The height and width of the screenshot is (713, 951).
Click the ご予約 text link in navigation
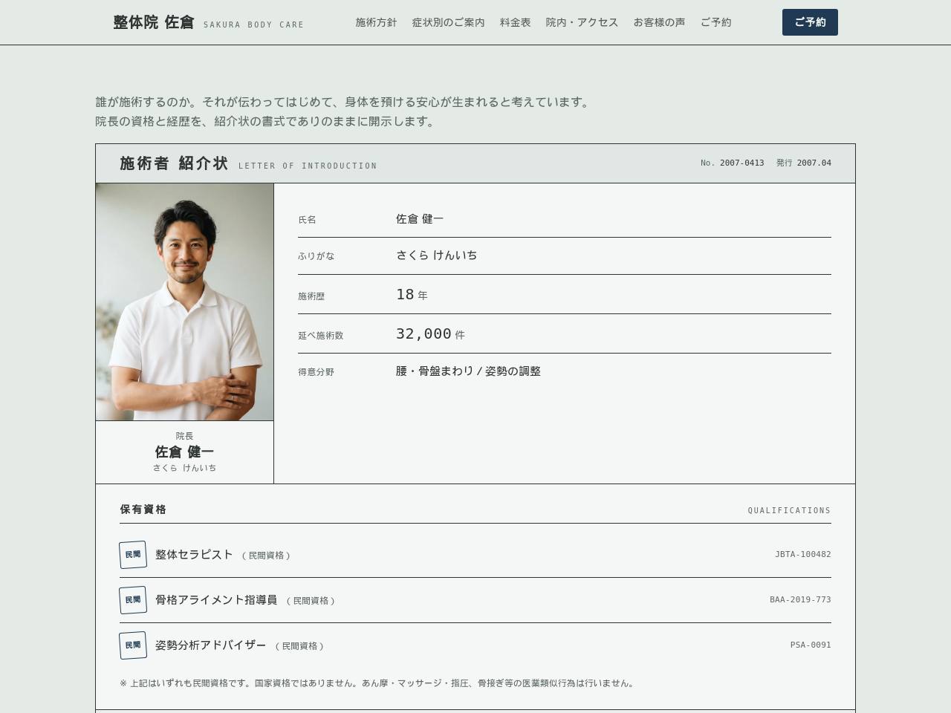pos(715,22)
